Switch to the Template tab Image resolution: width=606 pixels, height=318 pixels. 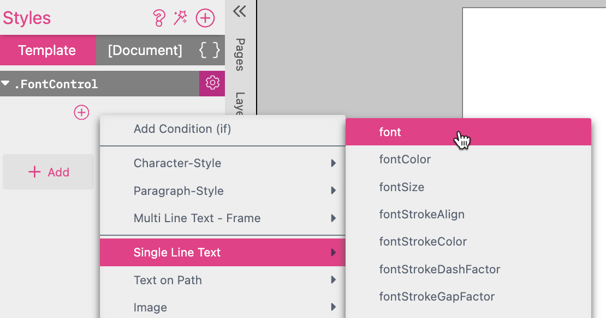coord(48,50)
